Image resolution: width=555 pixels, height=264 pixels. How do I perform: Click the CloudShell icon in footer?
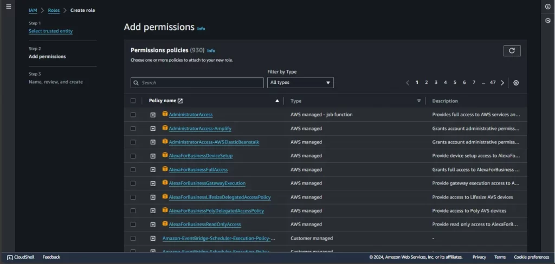[10, 258]
